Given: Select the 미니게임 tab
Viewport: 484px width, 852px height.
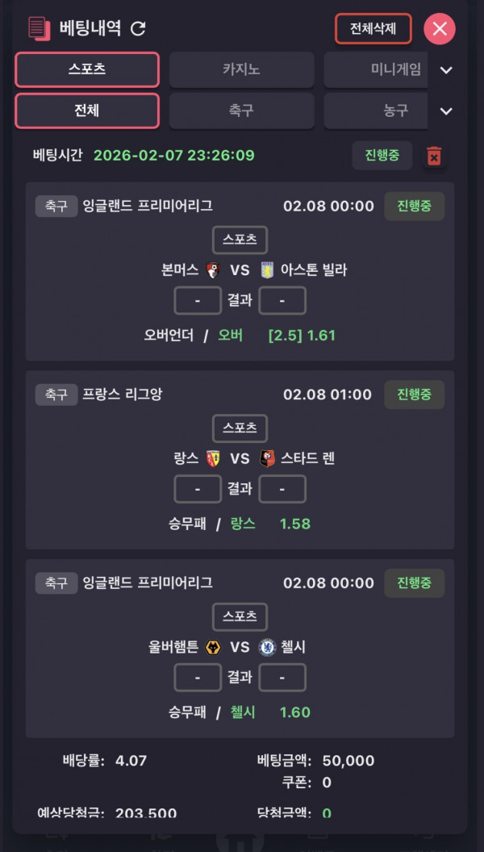Looking at the screenshot, I should coord(376,69).
